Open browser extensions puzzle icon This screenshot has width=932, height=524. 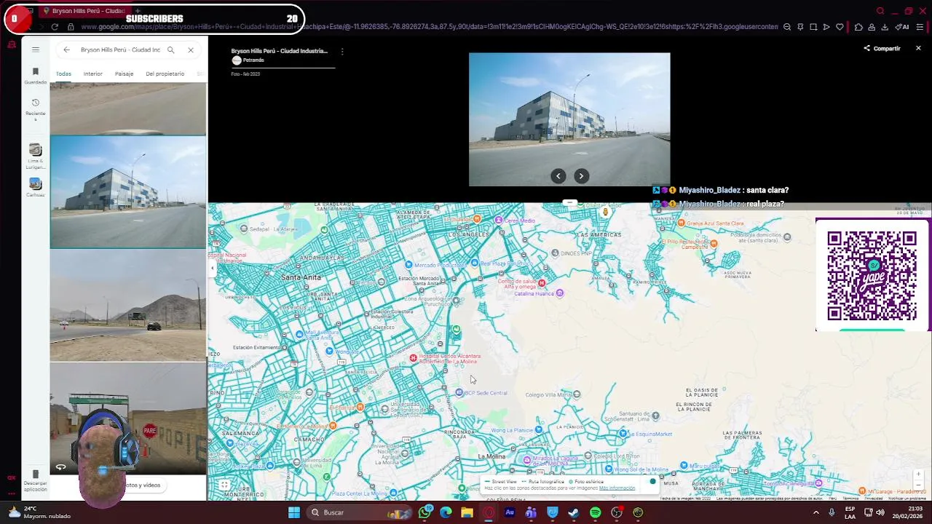[858, 27]
